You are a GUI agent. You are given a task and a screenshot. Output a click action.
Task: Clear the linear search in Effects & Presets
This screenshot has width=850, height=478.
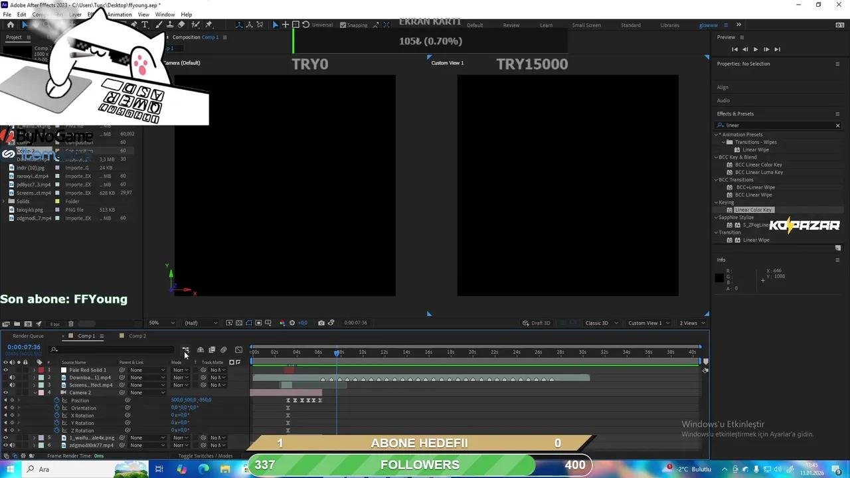837,125
